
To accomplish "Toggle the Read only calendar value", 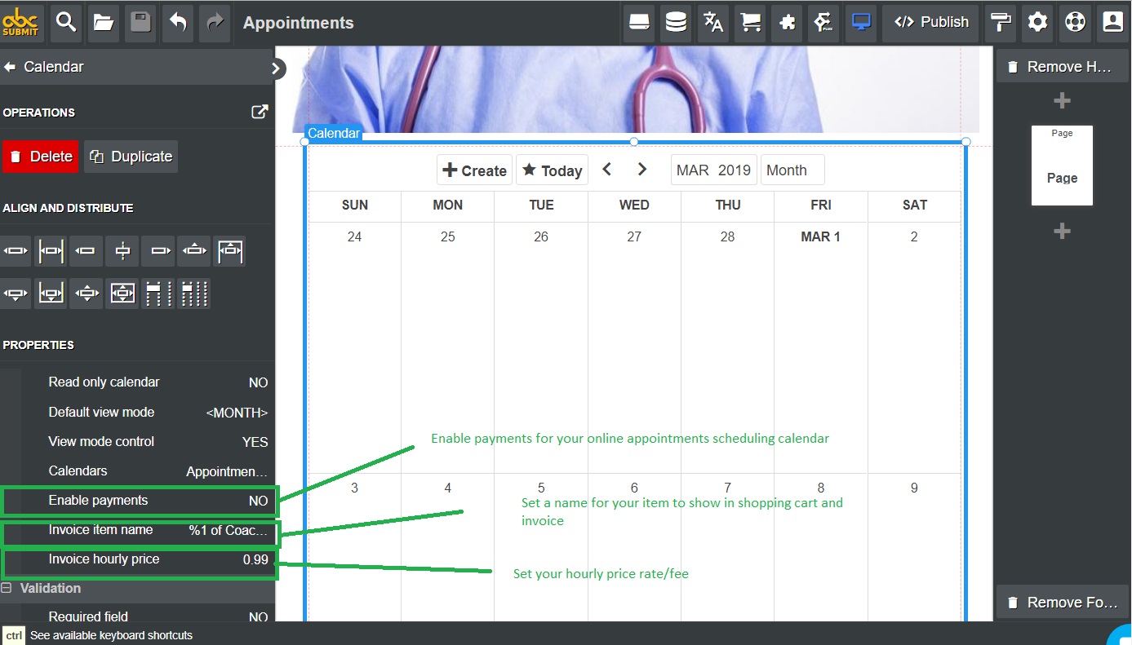I will tap(258, 382).
